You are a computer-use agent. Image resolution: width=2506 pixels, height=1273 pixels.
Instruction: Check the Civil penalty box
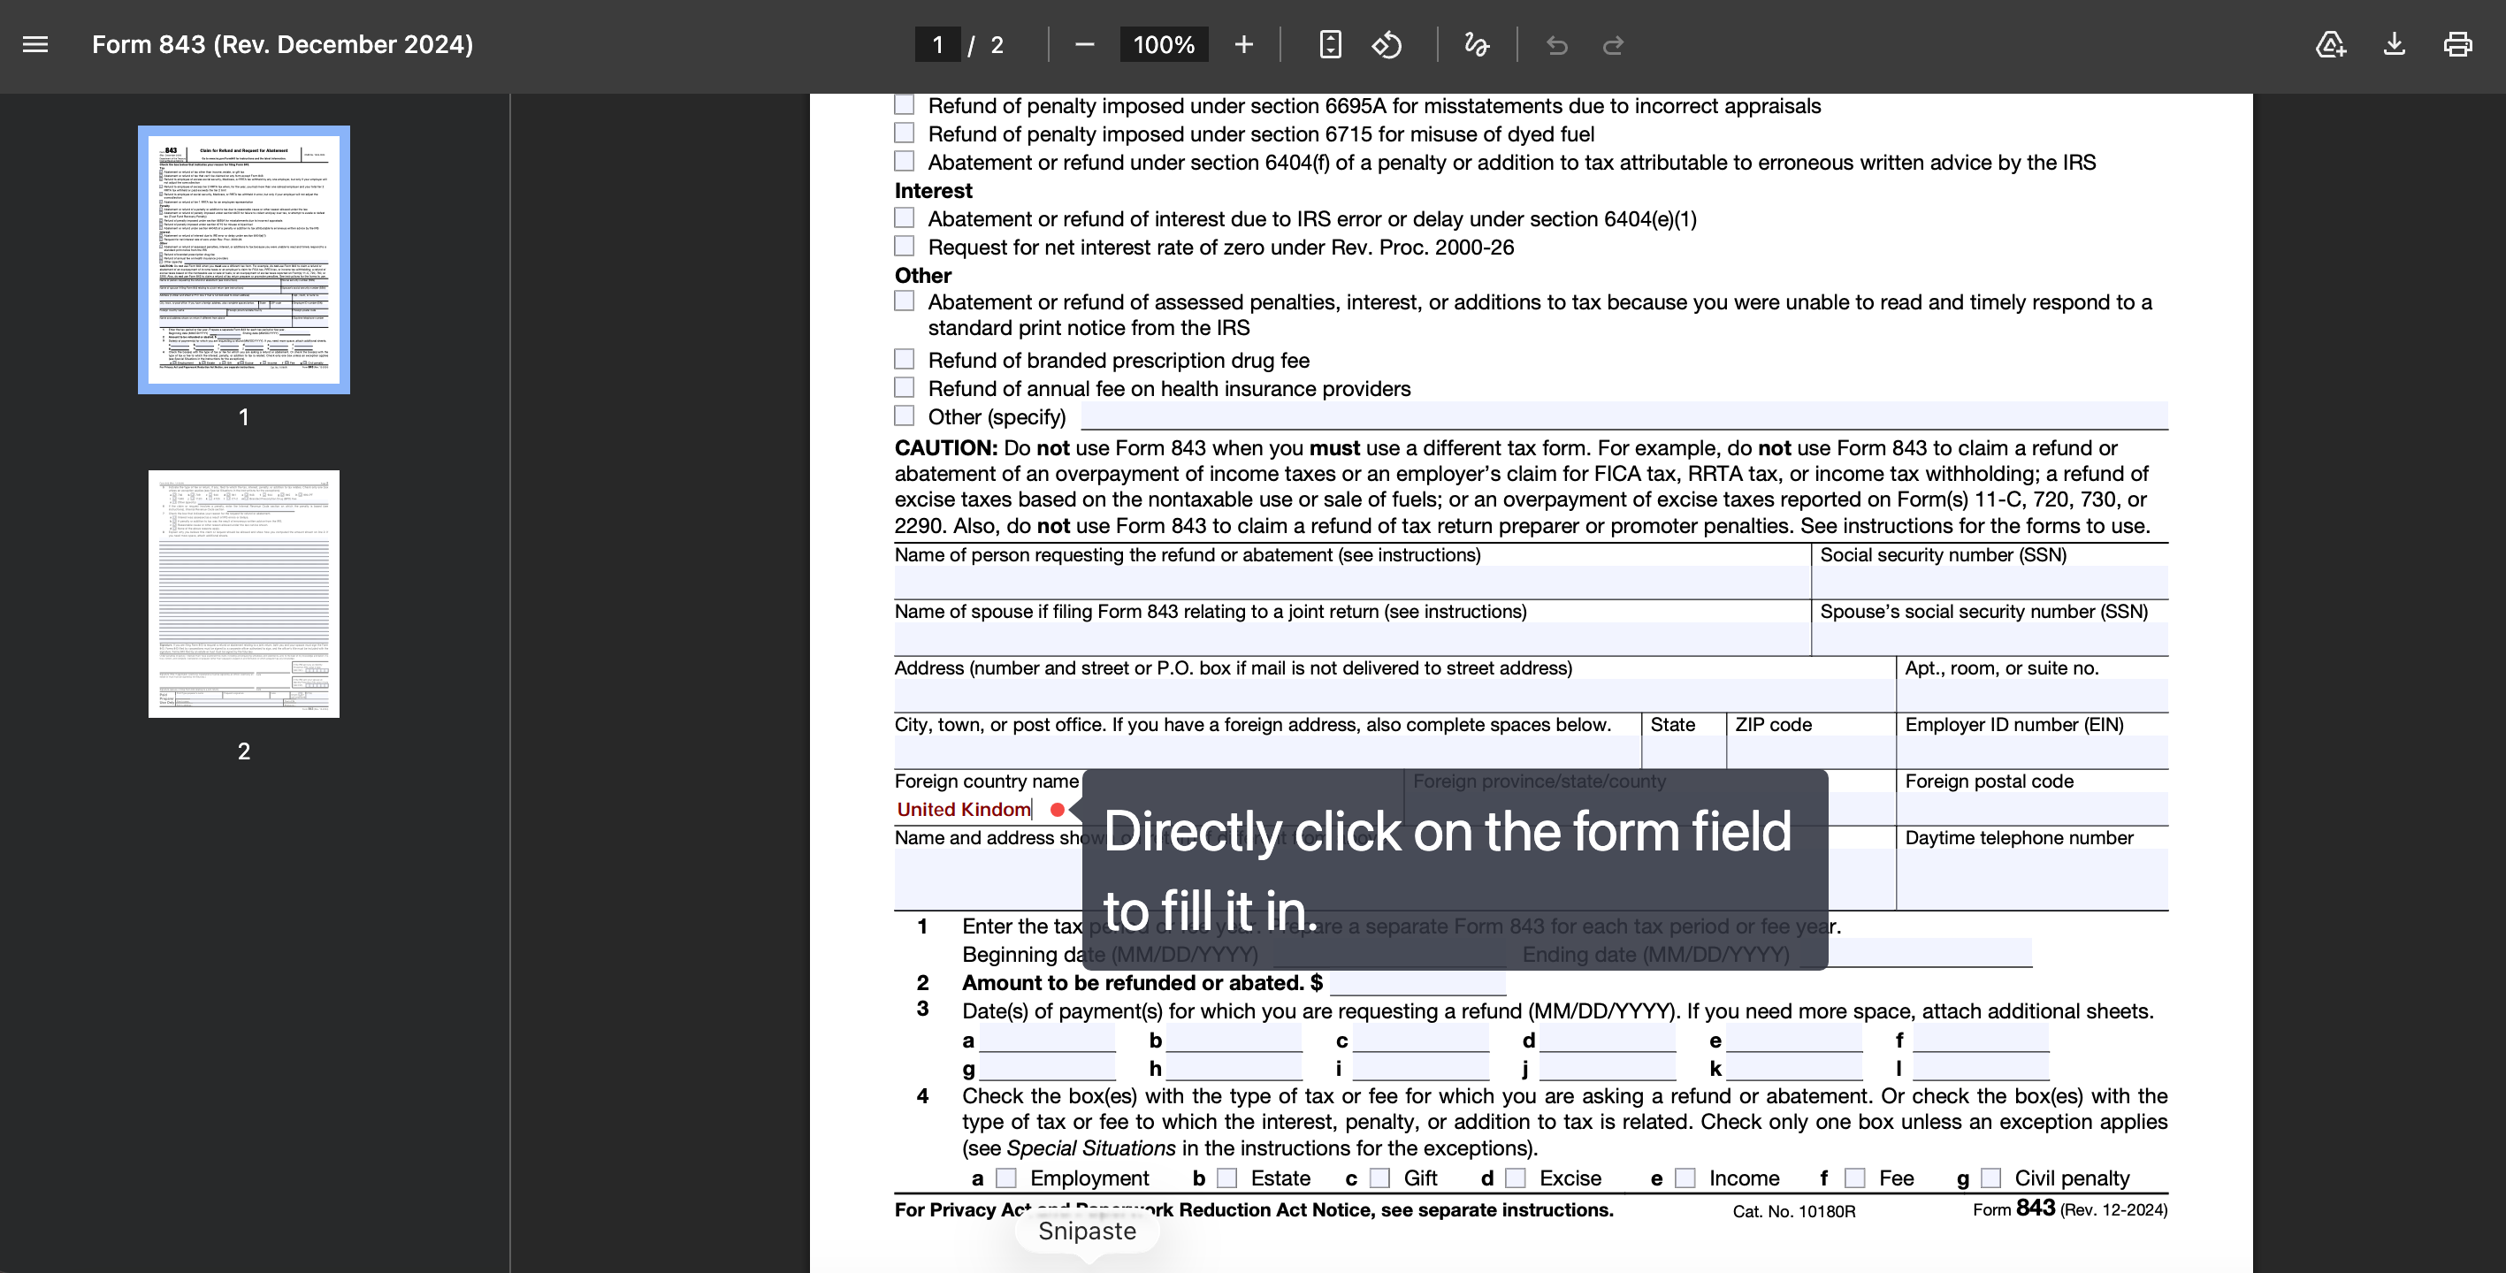point(1991,1178)
